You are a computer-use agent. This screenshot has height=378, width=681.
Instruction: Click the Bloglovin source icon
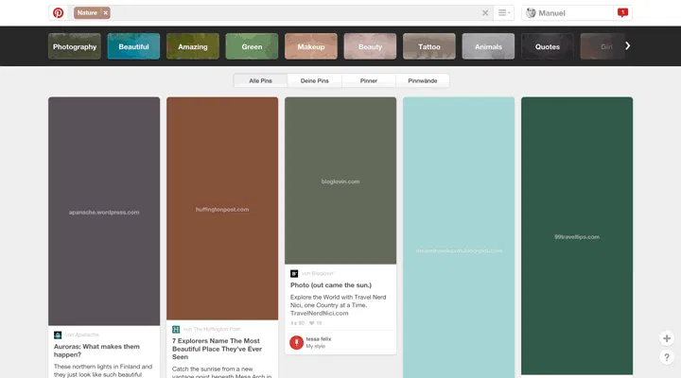pyautogui.click(x=294, y=273)
